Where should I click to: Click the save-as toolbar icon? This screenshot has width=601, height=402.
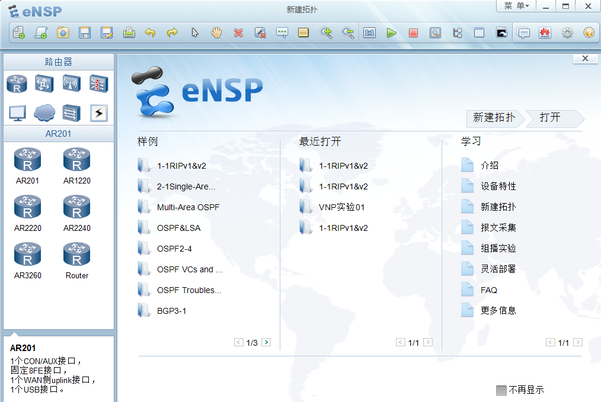[107, 33]
